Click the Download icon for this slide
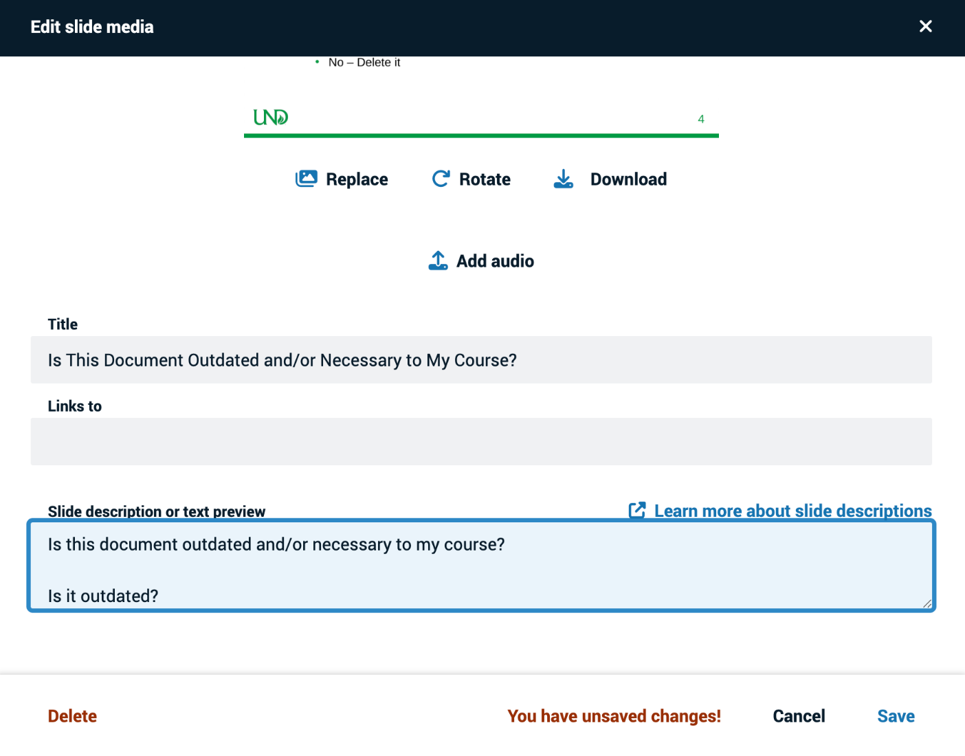The image size is (965, 756). click(564, 179)
